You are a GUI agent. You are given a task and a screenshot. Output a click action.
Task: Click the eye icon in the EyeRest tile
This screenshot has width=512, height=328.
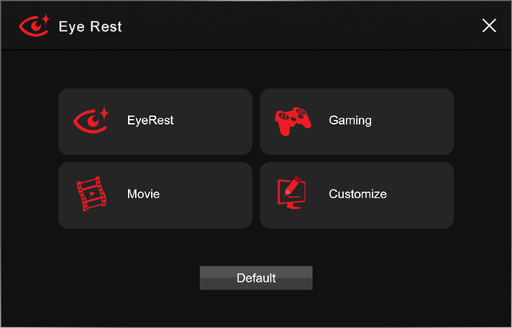[x=90, y=121]
